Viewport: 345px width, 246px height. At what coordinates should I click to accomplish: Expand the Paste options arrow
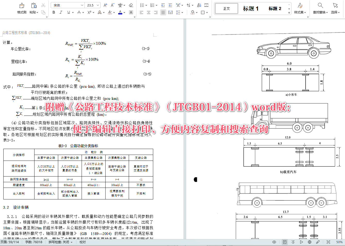(37, 12)
